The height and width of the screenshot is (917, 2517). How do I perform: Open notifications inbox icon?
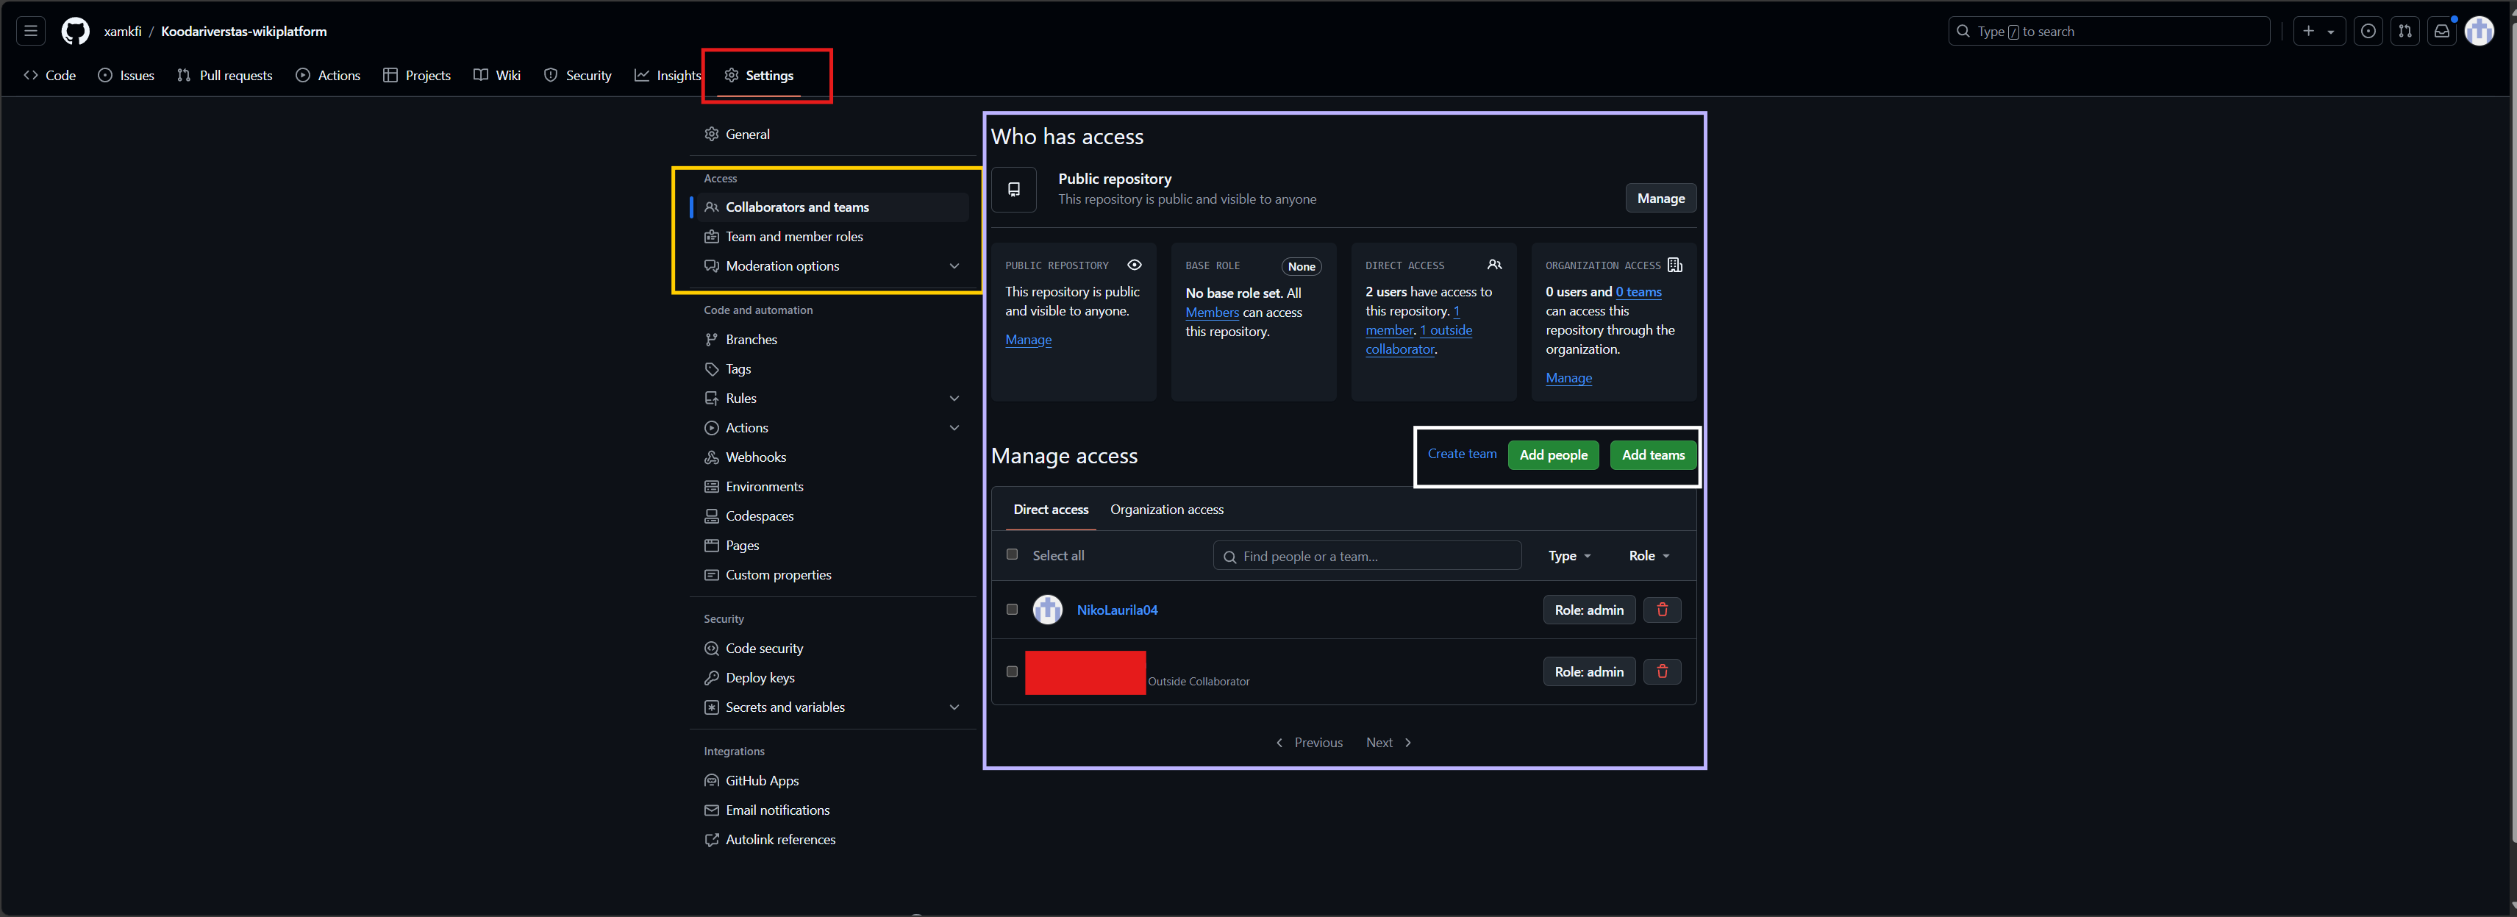click(x=2441, y=32)
